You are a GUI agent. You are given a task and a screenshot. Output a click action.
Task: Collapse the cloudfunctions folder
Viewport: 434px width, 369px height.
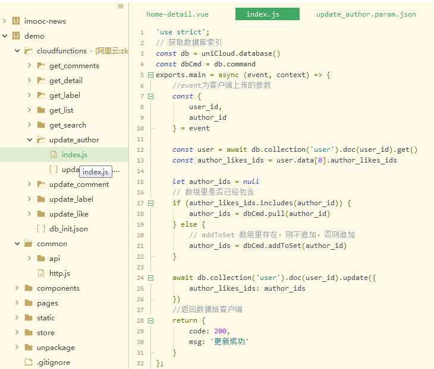pos(17,50)
